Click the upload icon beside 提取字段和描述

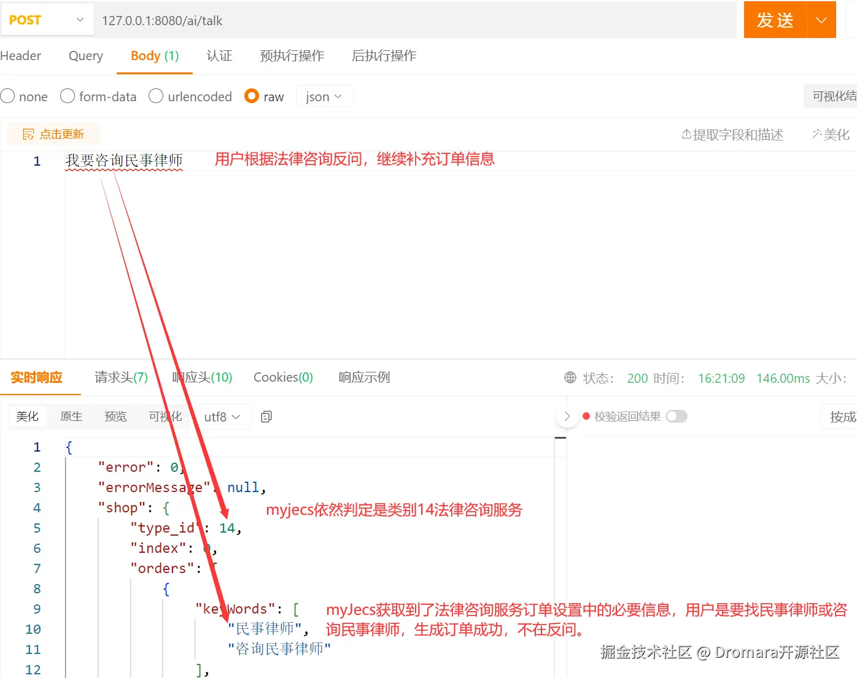[687, 134]
